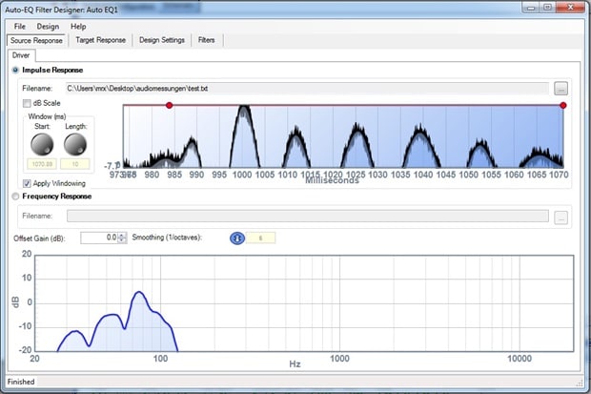Viewport: 591px width, 394px height.
Task: Click the left red window marker
Action: click(x=170, y=105)
